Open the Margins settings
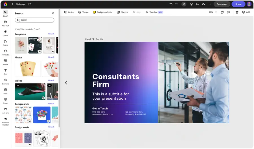This screenshot has width=254, height=149. tap(122, 12)
